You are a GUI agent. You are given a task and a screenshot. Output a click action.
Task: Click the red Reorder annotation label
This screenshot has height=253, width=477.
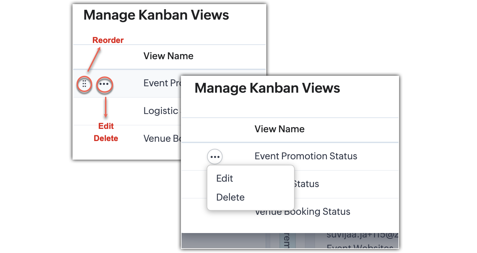(108, 40)
